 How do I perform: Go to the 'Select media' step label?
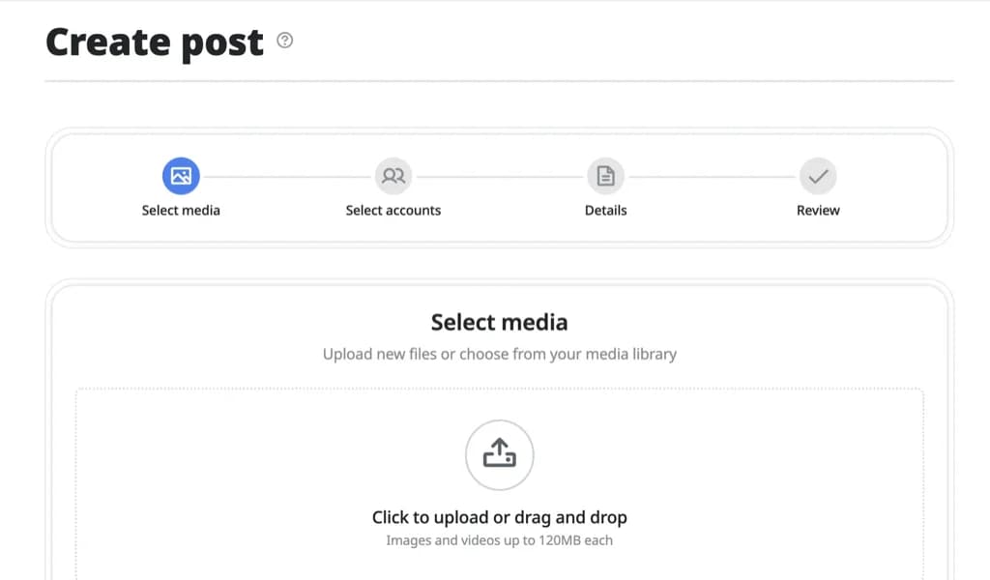[x=181, y=210]
